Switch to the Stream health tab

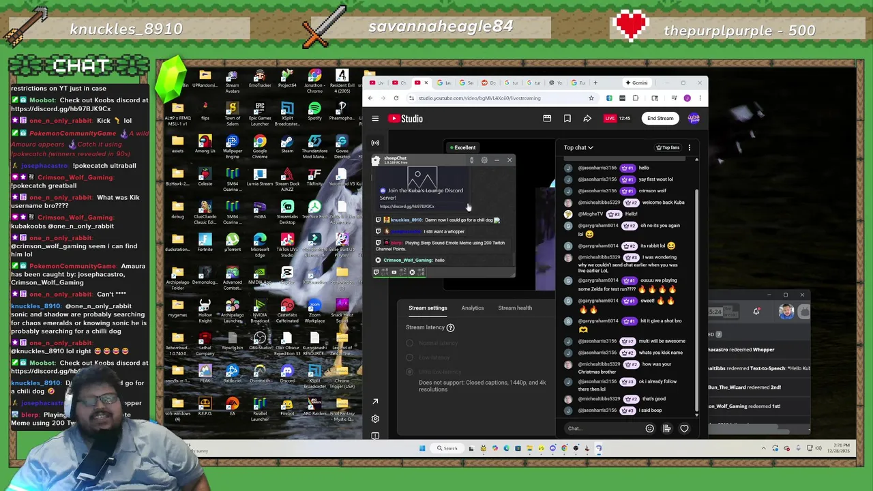pos(515,308)
